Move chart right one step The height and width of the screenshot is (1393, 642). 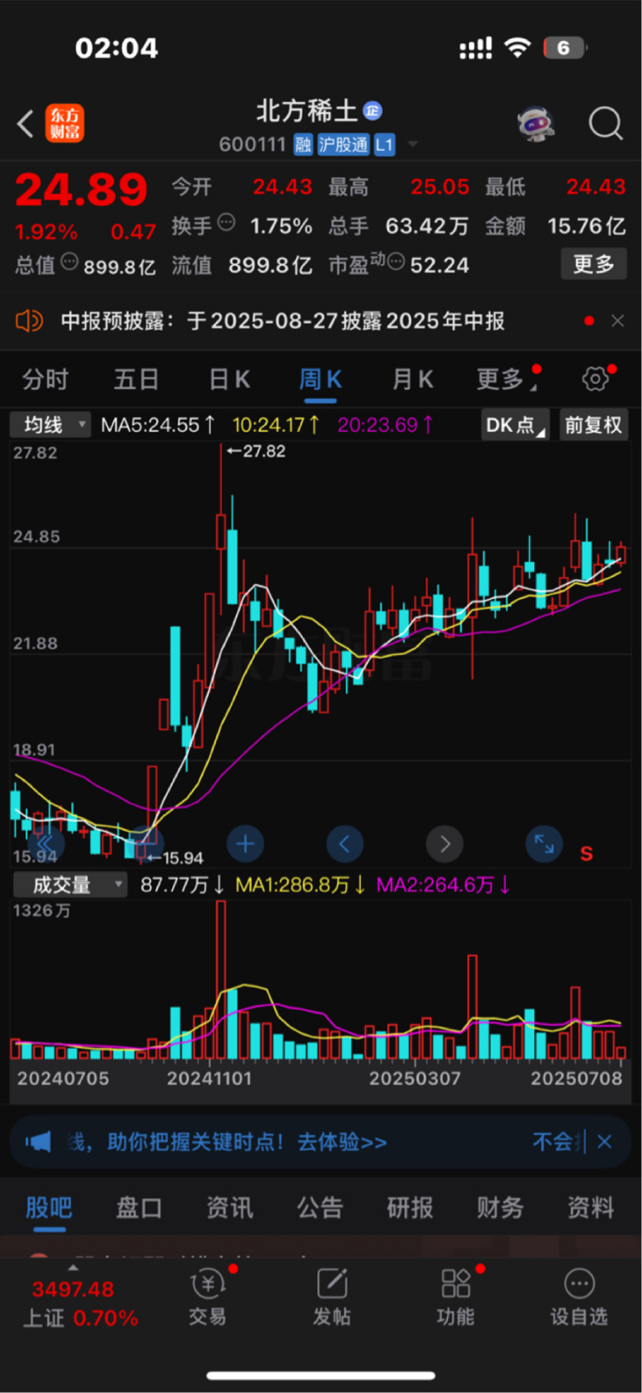(445, 844)
